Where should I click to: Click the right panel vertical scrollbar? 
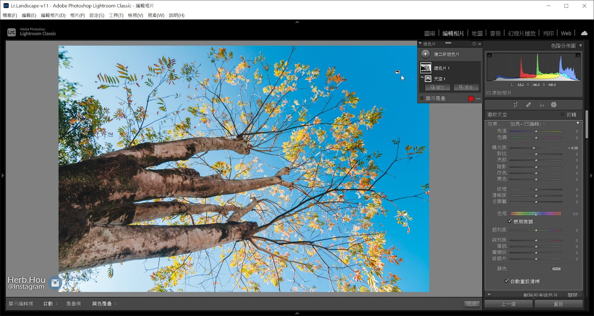pos(587,124)
